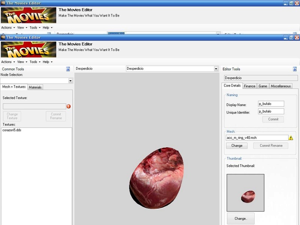Click the selected thumbnail preview image
300x225 pixels.
point(246,193)
